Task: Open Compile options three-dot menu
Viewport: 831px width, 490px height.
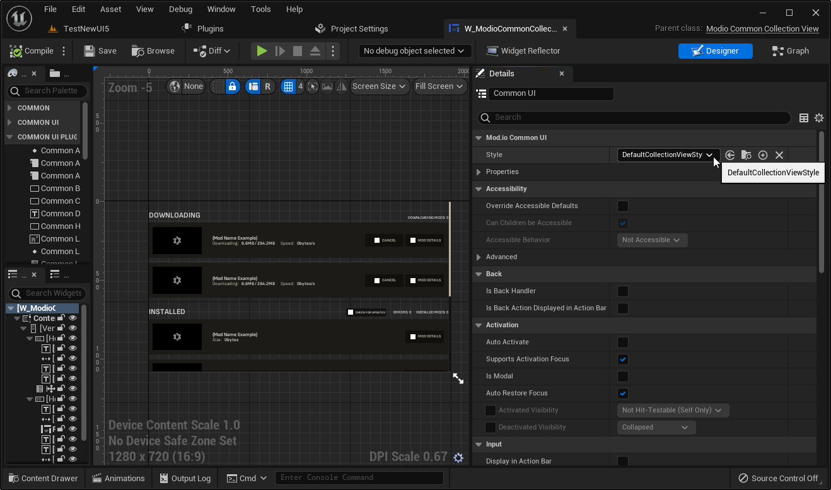Action: click(64, 51)
